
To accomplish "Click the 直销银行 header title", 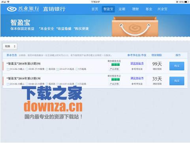I will coord(54,9).
